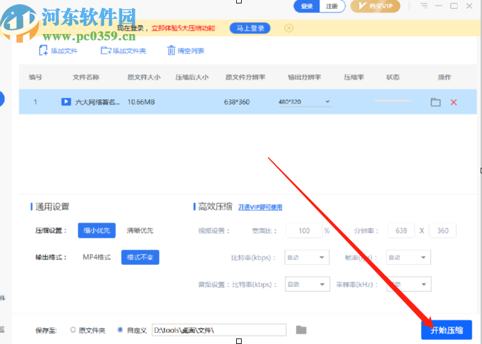The height and width of the screenshot is (344, 482).
Task: Dismiss the yellow login banner
Action: 289,28
